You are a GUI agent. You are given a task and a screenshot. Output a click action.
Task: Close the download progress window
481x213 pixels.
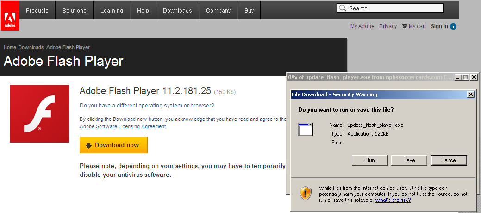point(474,77)
